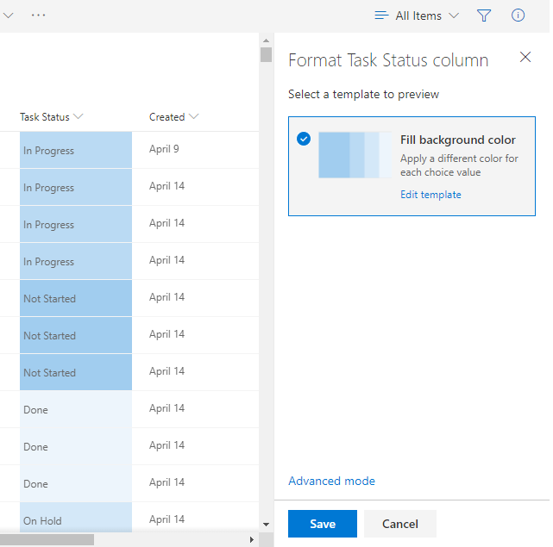Open the information details pane icon
Screen dimensions: 553x547
tap(518, 16)
